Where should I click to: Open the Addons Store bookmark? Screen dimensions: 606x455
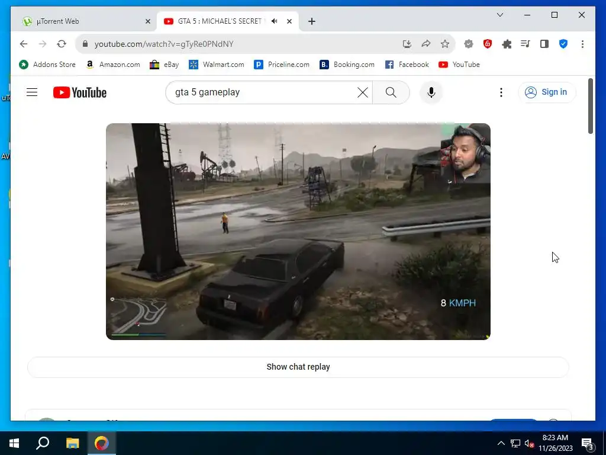pyautogui.click(x=47, y=65)
